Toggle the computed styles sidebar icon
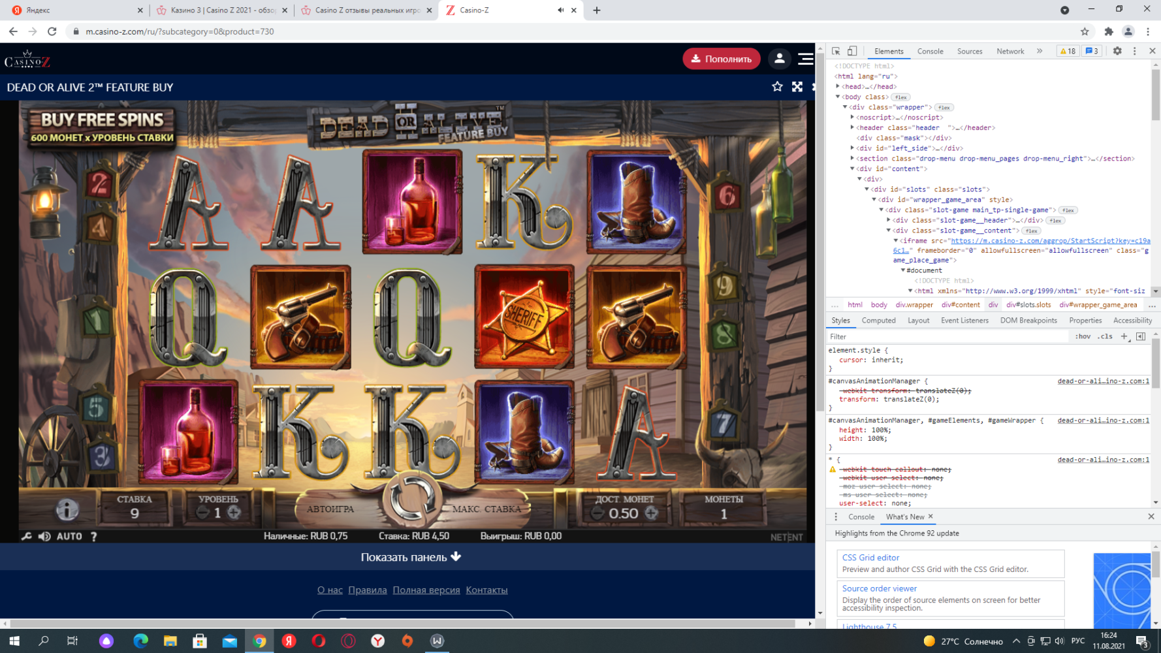 [x=1141, y=337]
